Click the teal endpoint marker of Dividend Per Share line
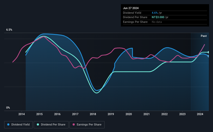Viewport: 213px width, 132px height. pyautogui.click(x=209, y=52)
